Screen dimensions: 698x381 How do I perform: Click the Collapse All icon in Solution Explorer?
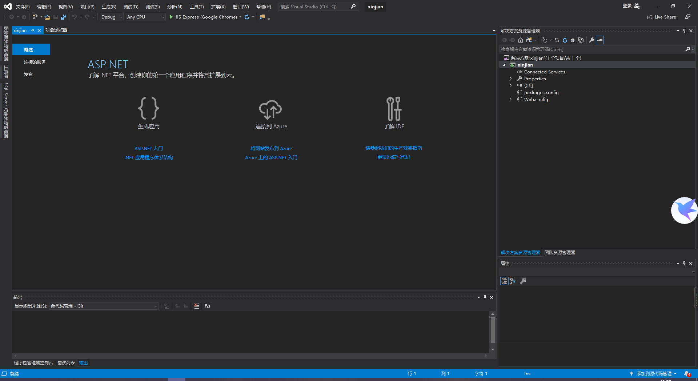(x=573, y=40)
